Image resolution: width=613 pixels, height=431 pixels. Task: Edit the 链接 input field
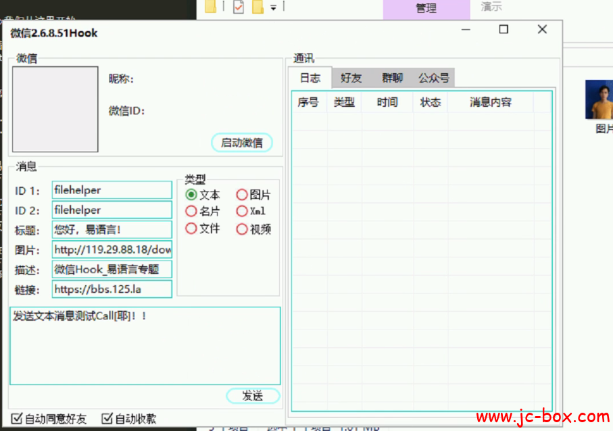[112, 290]
